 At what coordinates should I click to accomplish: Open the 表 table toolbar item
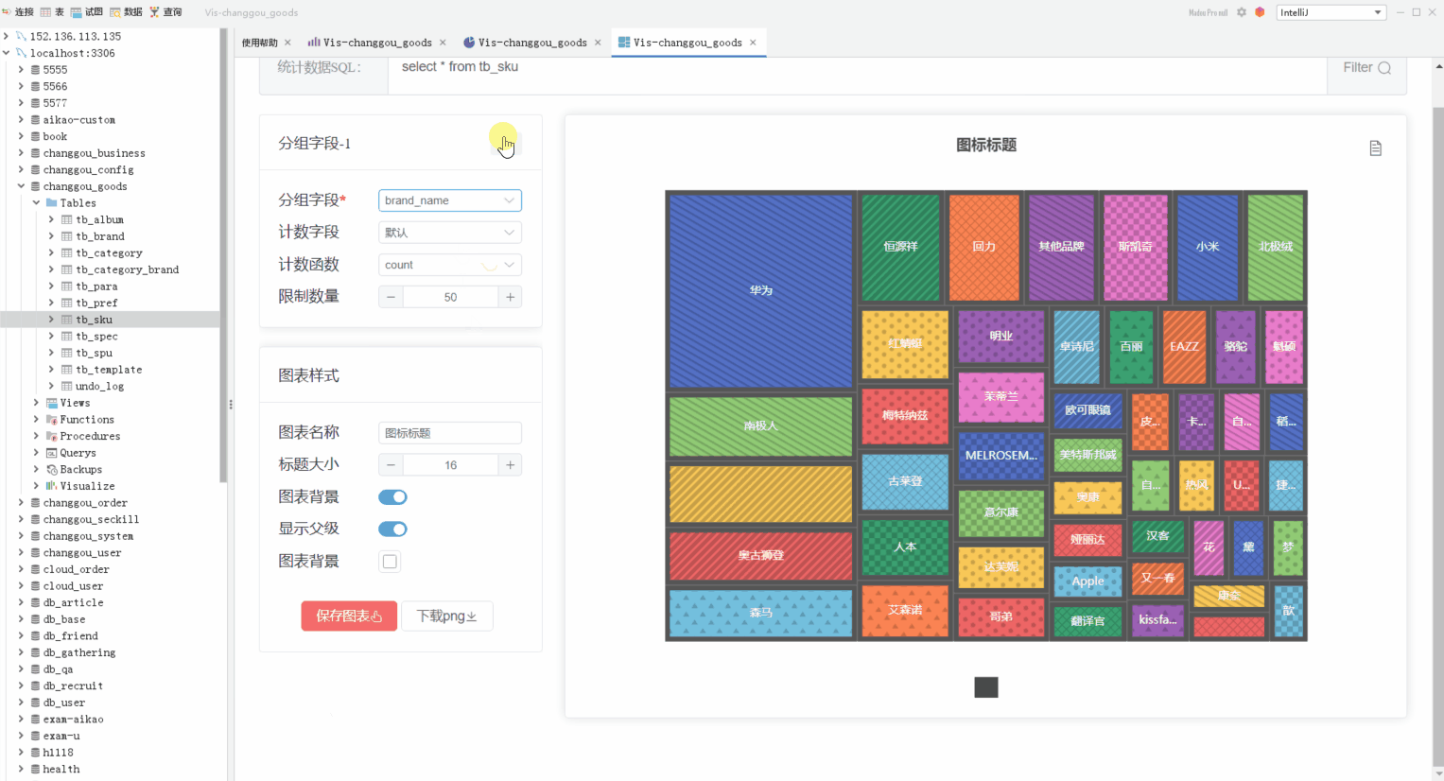(x=52, y=12)
